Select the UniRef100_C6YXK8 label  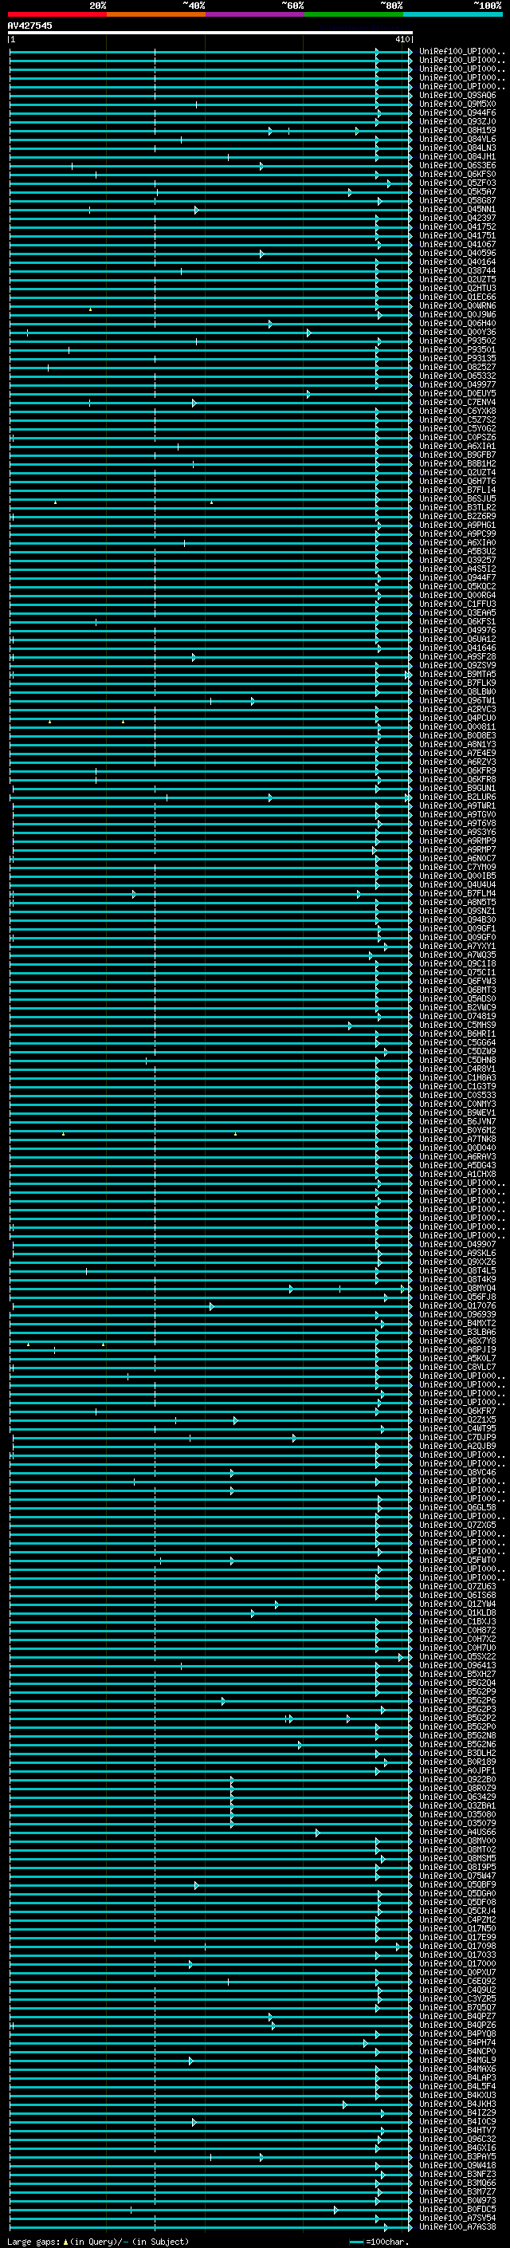coord(457,410)
